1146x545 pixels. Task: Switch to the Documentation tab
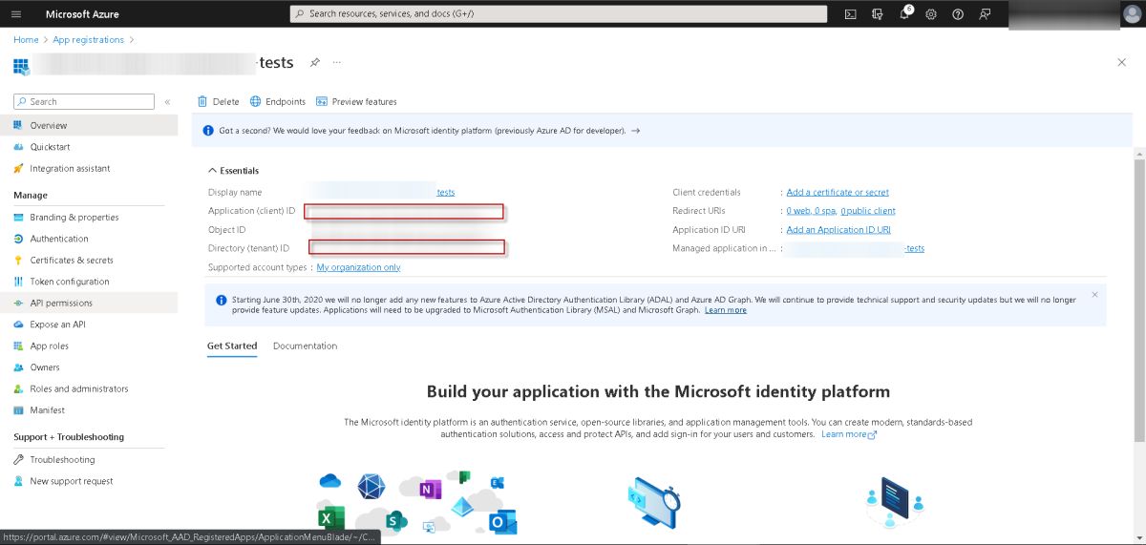305,346
